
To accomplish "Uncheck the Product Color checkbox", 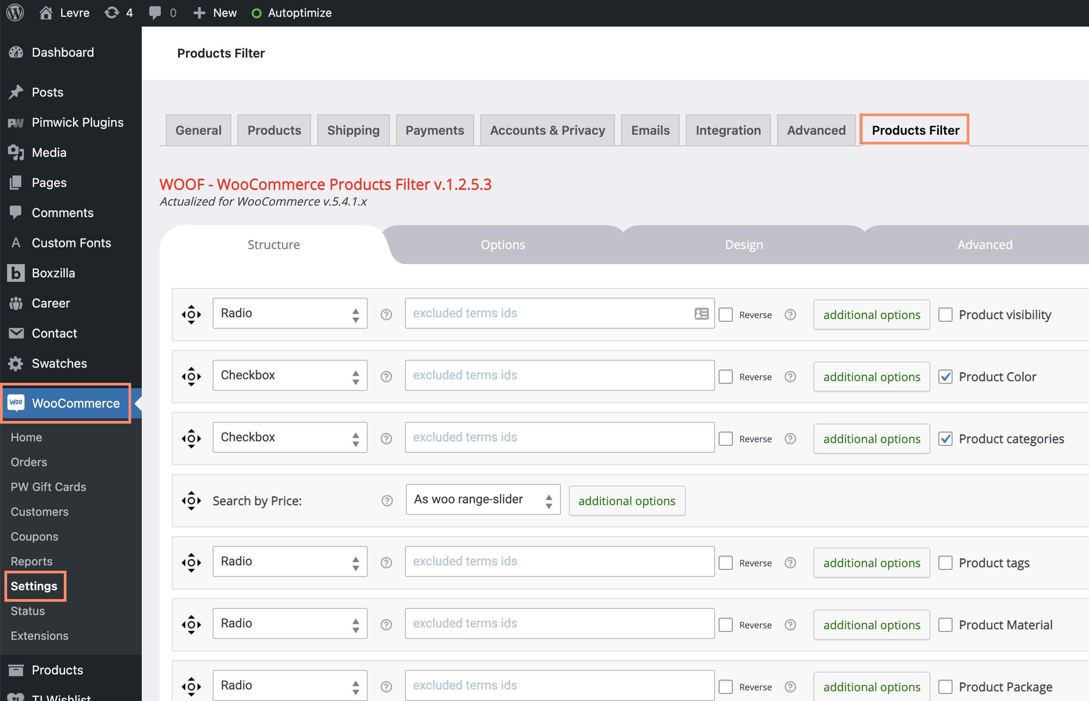I will click(x=945, y=377).
